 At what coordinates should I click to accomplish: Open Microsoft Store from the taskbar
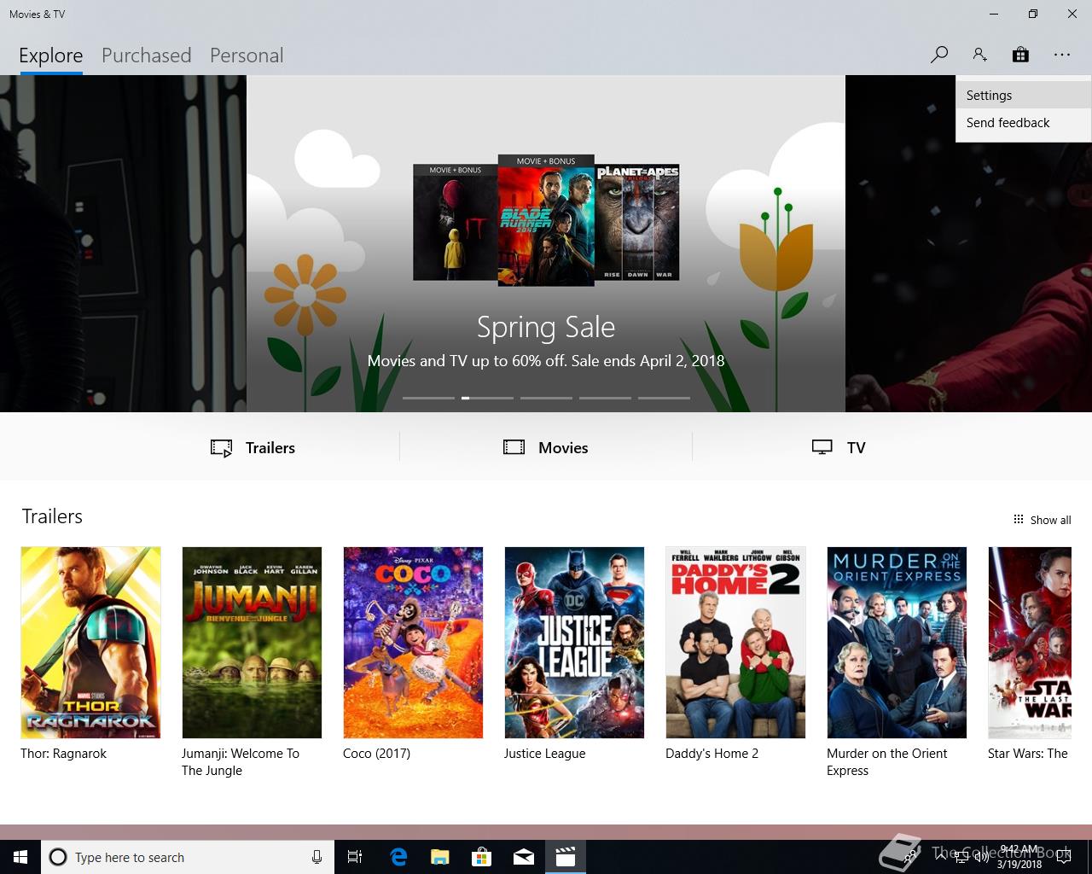tap(482, 857)
